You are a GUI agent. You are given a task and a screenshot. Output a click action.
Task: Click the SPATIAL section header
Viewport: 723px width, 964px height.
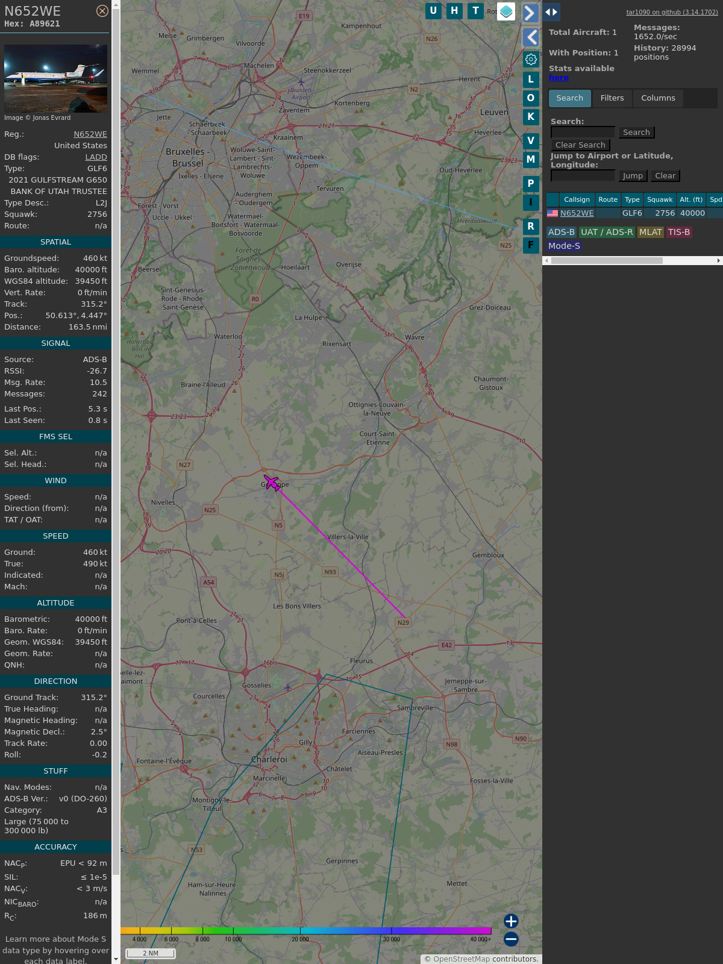[55, 242]
